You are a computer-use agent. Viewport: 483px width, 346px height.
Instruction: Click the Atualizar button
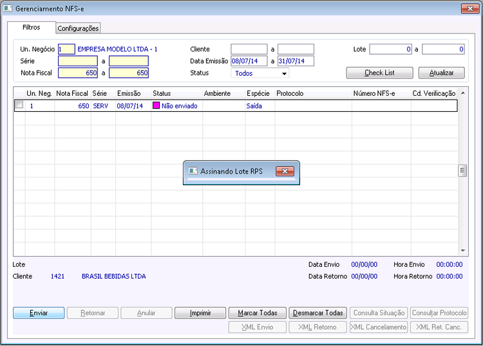click(x=441, y=73)
